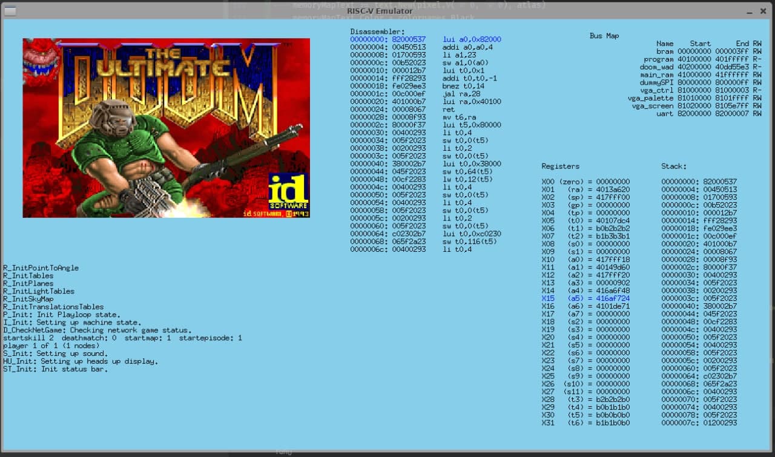
Task: Click register X16 (a6) value 4101de71
Action: [x=613, y=306]
